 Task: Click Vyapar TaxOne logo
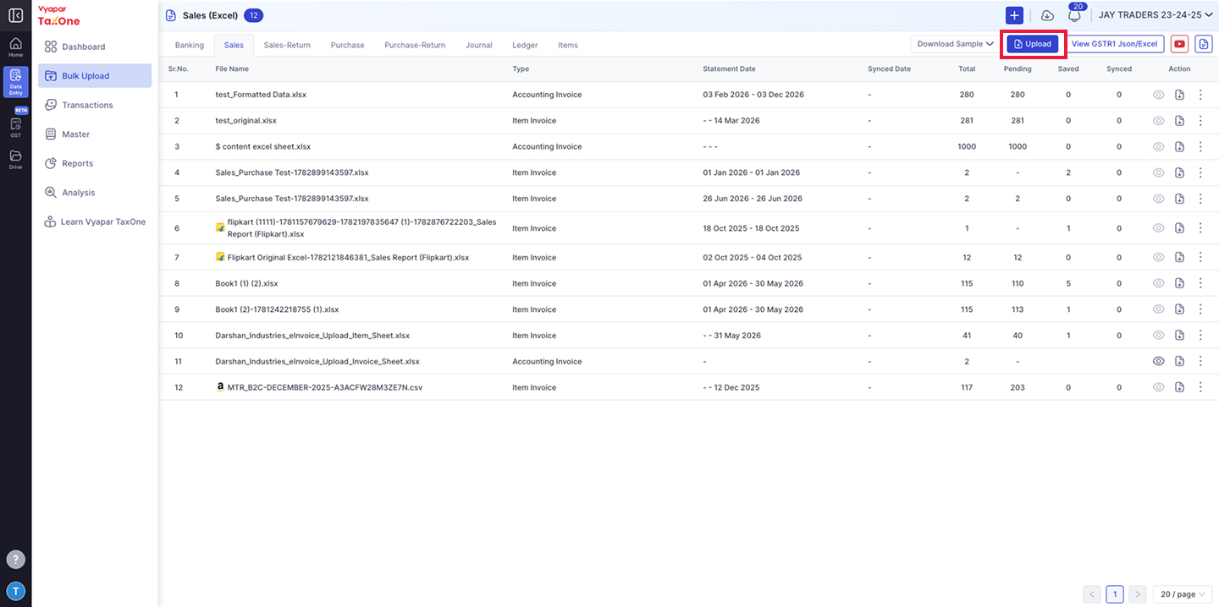pos(59,15)
